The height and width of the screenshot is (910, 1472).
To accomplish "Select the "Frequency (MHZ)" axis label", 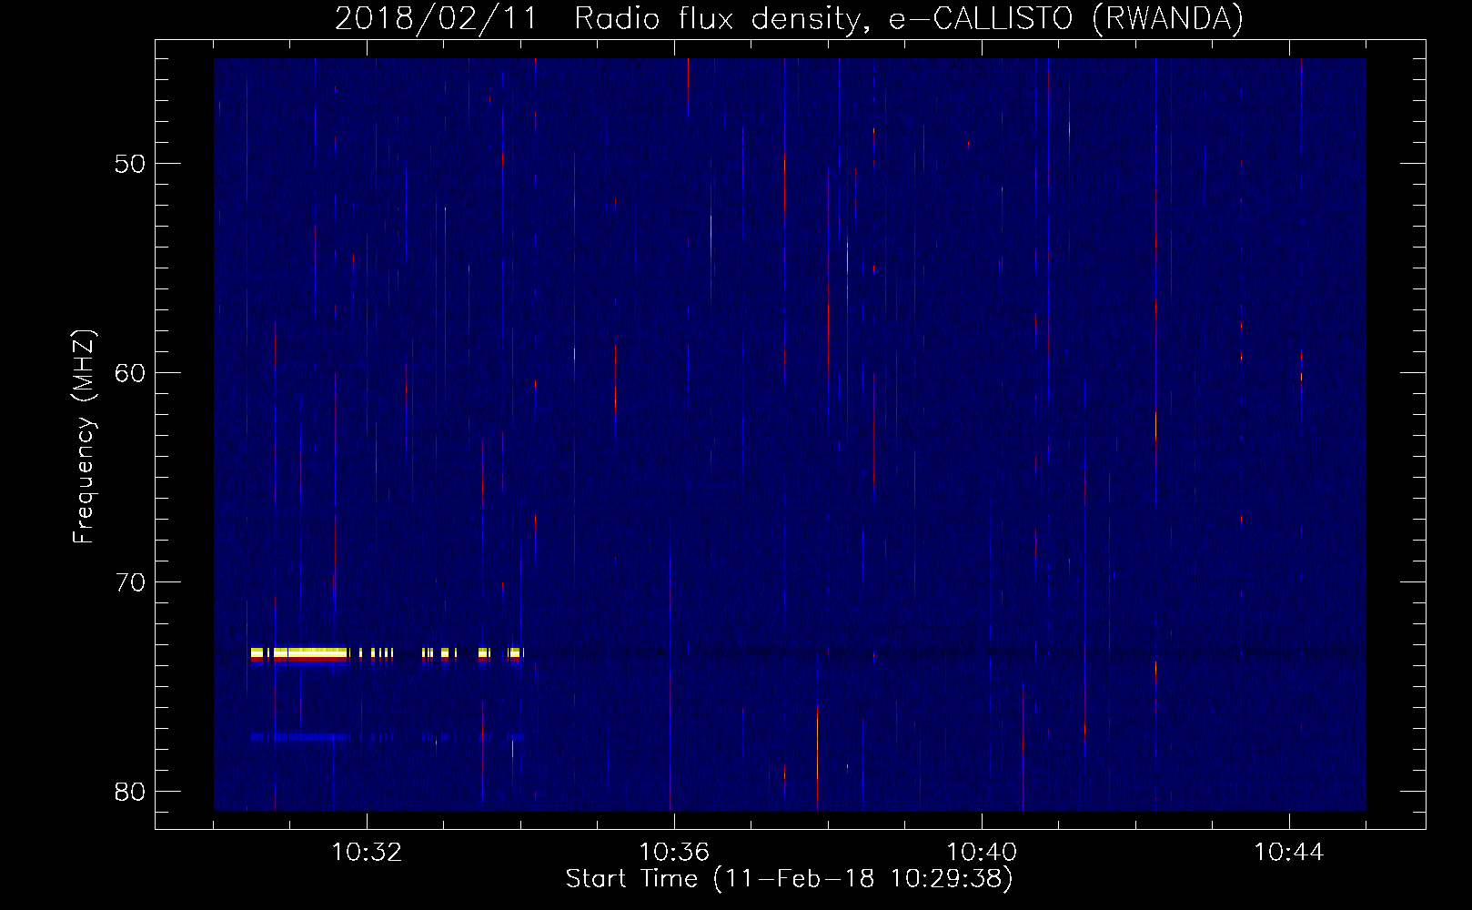I will pos(85,437).
